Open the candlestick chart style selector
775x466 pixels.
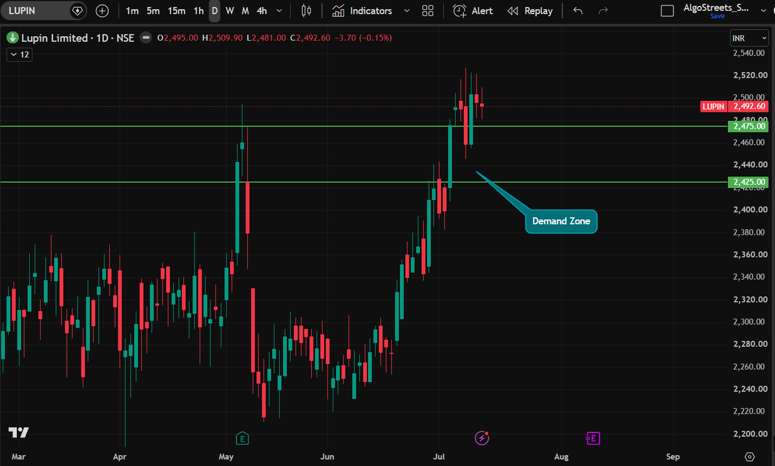[x=306, y=11]
